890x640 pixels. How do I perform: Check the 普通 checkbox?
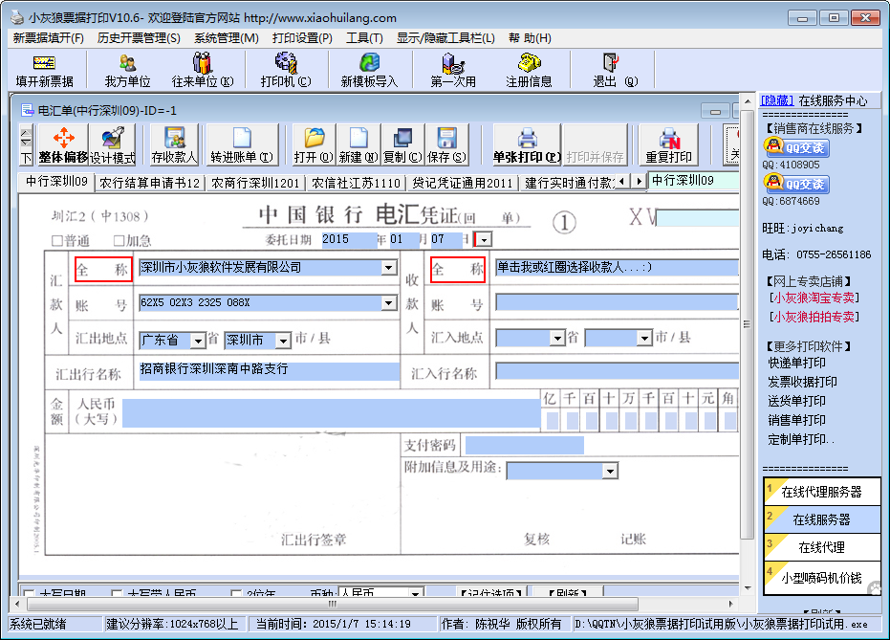pyautogui.click(x=57, y=241)
